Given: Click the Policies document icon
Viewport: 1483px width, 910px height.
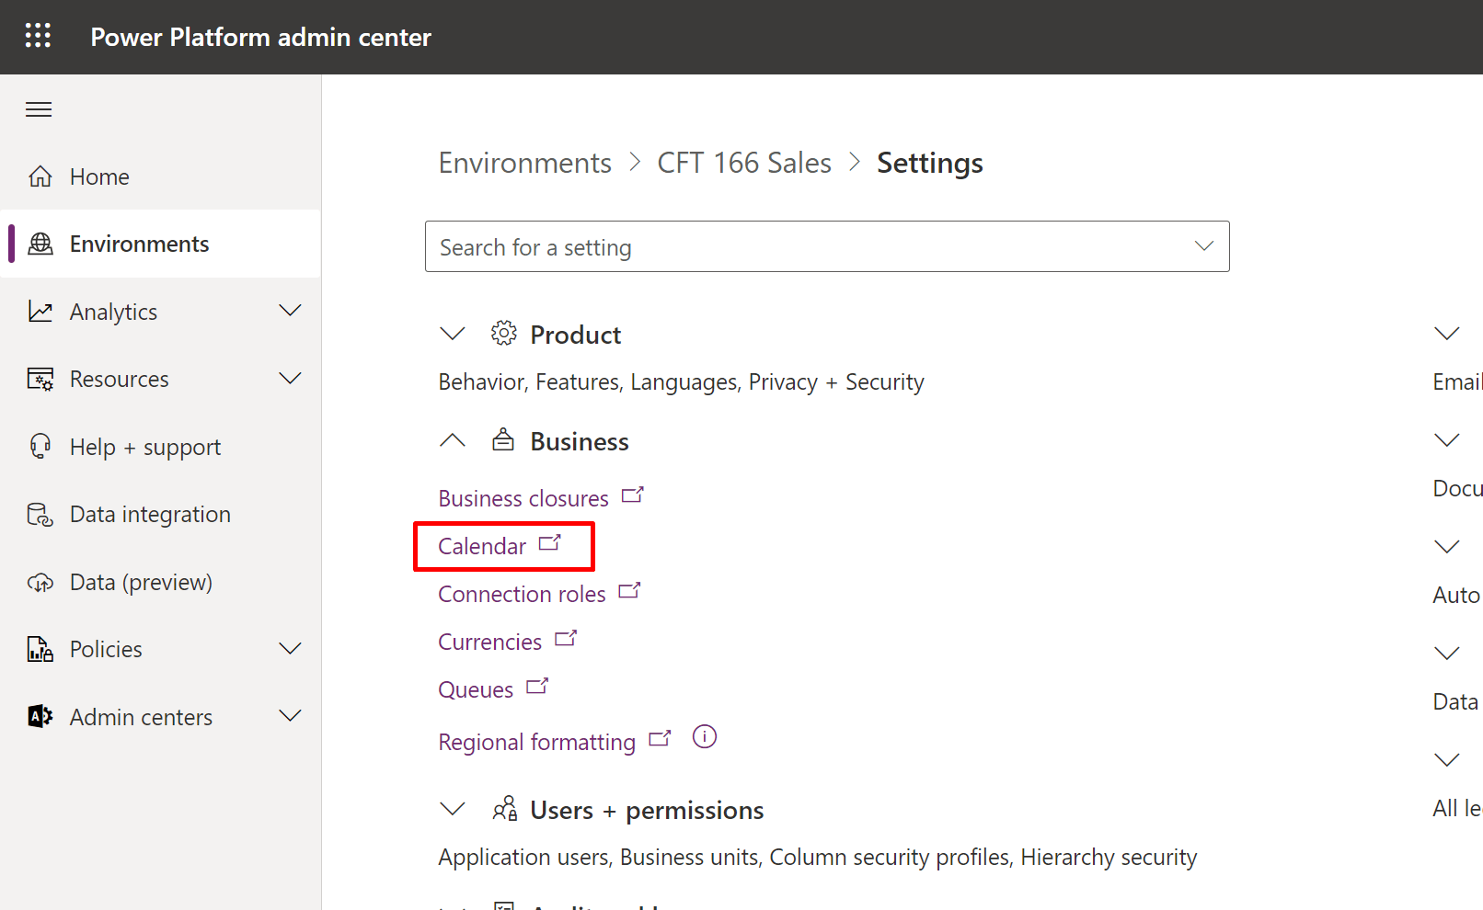Looking at the screenshot, I should tap(40, 649).
